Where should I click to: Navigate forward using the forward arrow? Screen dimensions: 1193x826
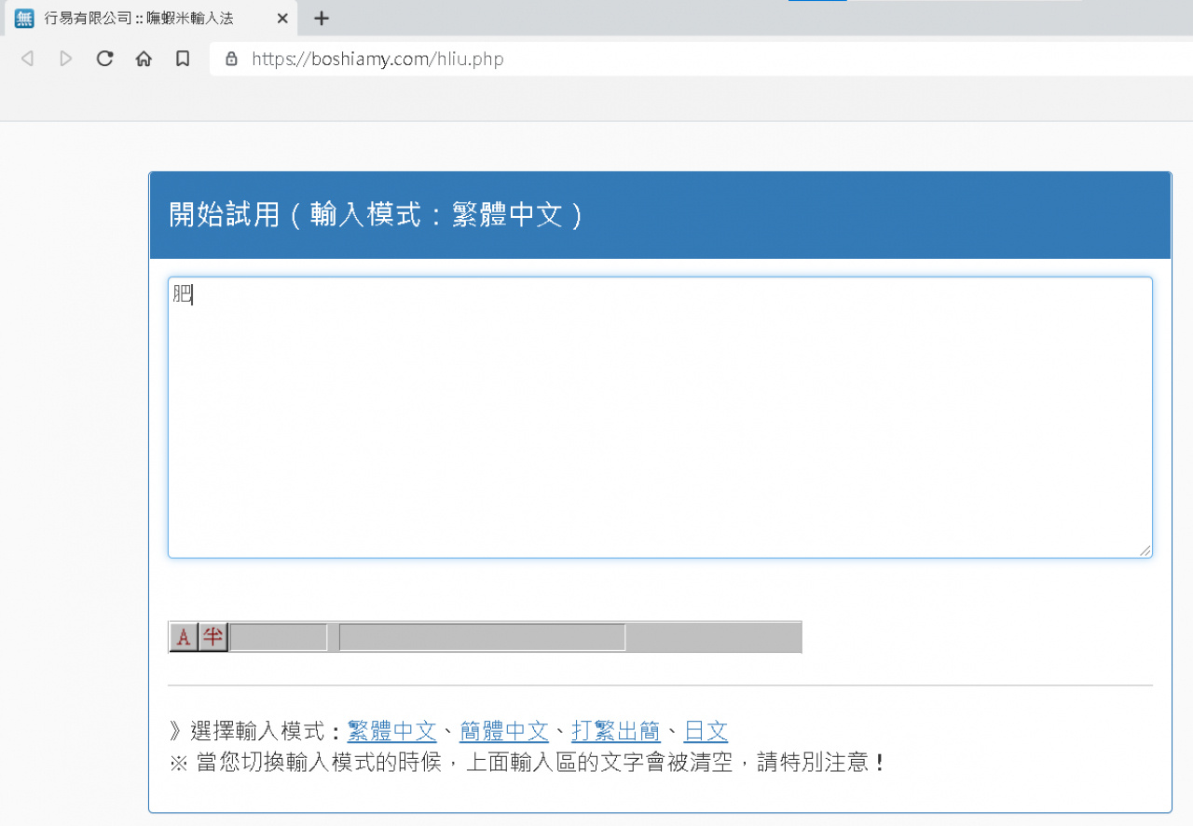[65, 58]
